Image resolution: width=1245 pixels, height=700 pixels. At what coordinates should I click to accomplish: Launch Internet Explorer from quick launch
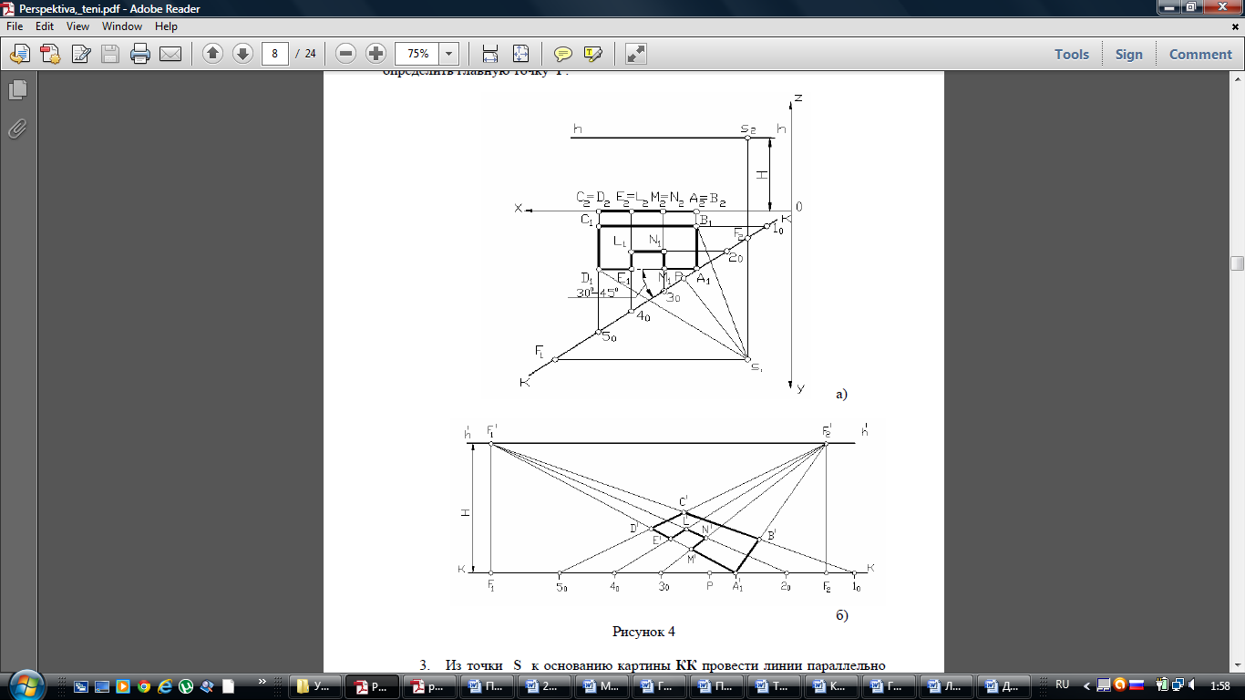click(165, 686)
